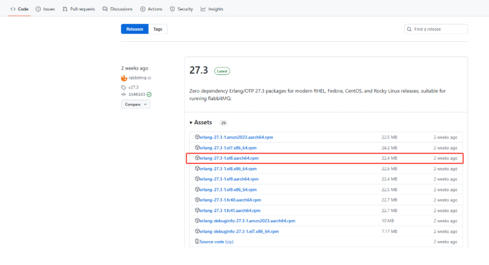489x265 pixels.
Task: Open the 27.3 release title
Action: point(198,70)
